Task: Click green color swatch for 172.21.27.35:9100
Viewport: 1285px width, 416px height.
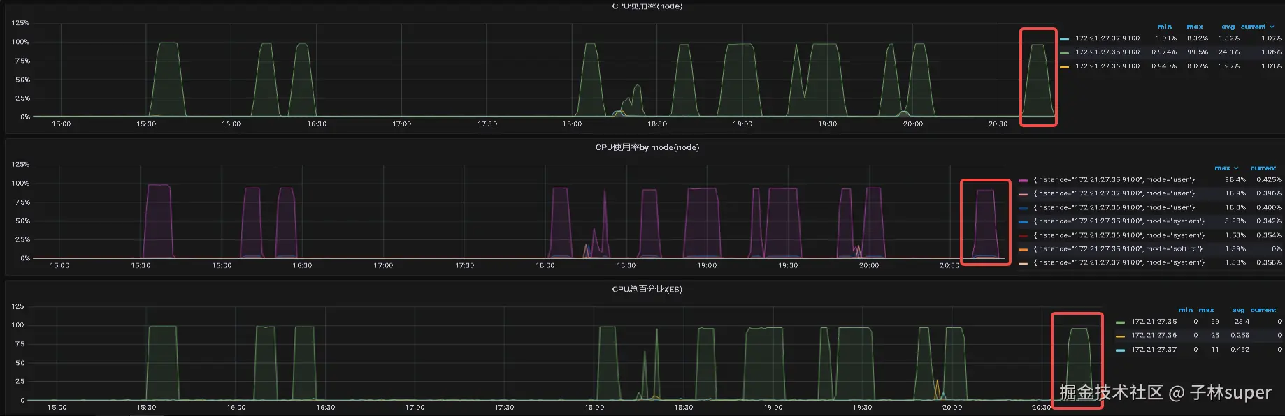Action: (x=1065, y=52)
